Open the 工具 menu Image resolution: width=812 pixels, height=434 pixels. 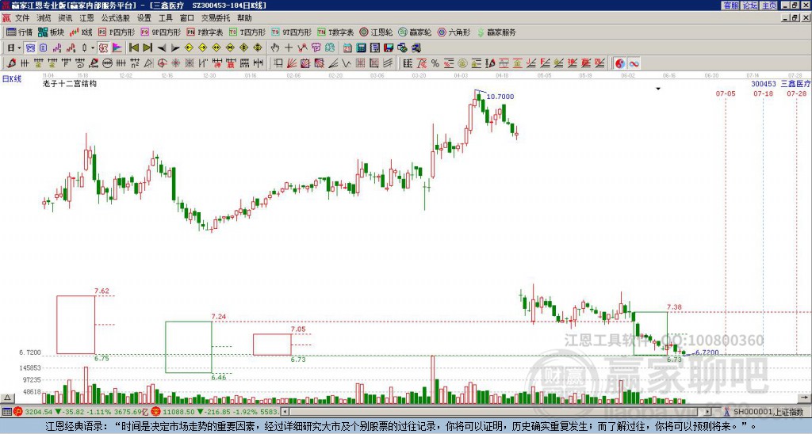pyautogui.click(x=166, y=18)
